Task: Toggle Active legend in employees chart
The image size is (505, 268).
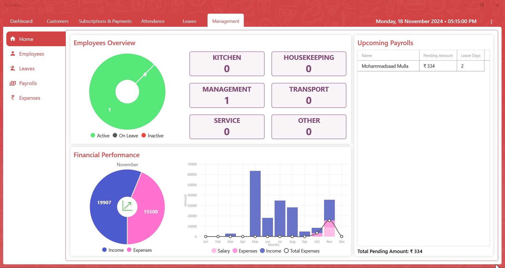Action: [100, 135]
